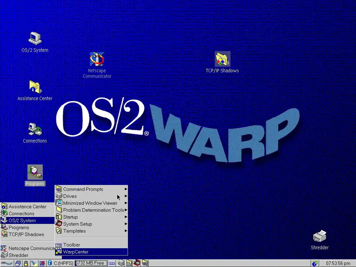Select Toolbar in the OS/2 System submenu

coord(91,245)
